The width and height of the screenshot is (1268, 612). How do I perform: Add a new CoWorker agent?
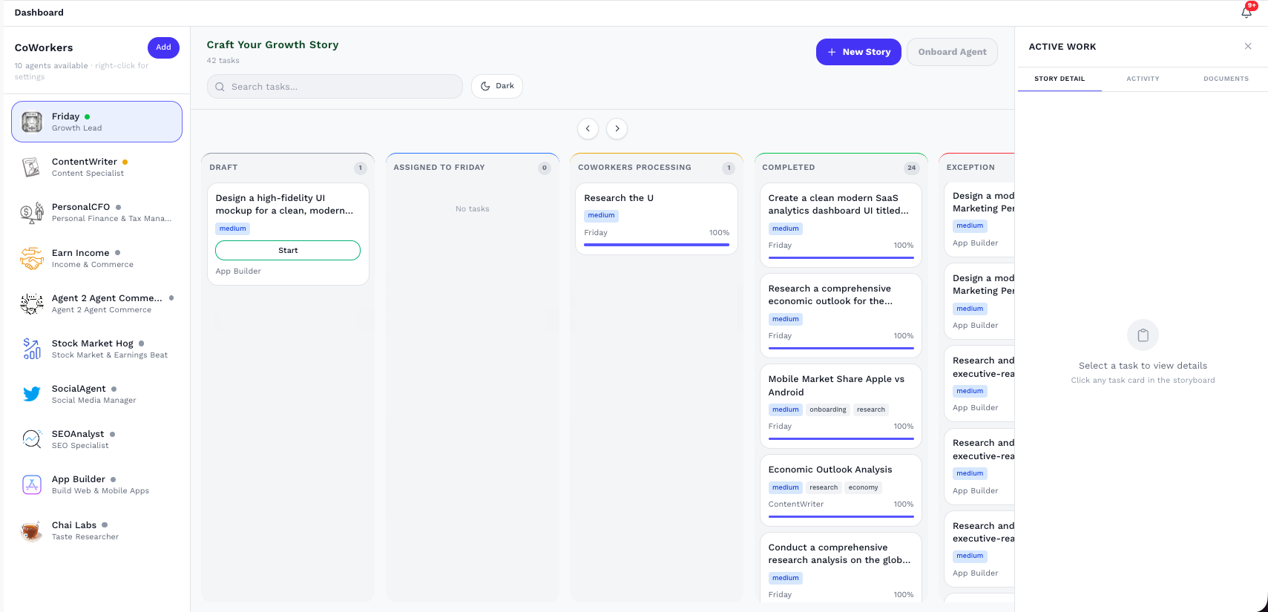pyautogui.click(x=163, y=47)
